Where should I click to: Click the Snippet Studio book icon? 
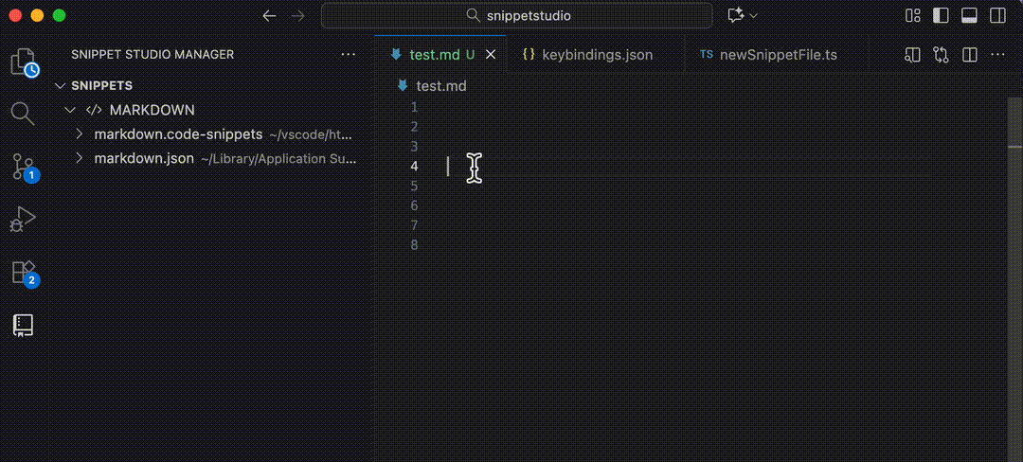[x=23, y=326]
